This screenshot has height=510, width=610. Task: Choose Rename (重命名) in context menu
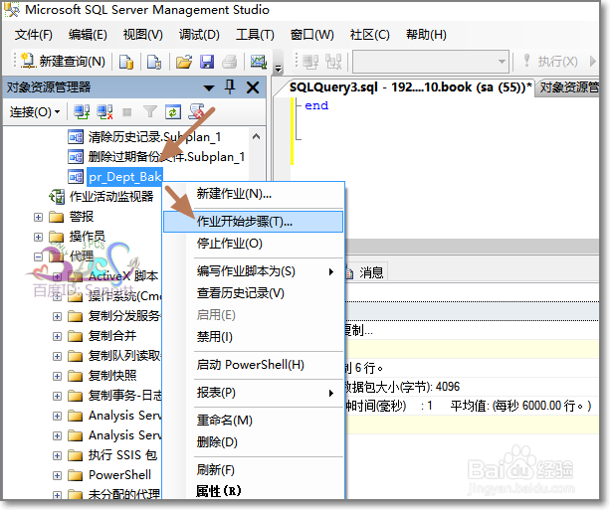click(254, 421)
